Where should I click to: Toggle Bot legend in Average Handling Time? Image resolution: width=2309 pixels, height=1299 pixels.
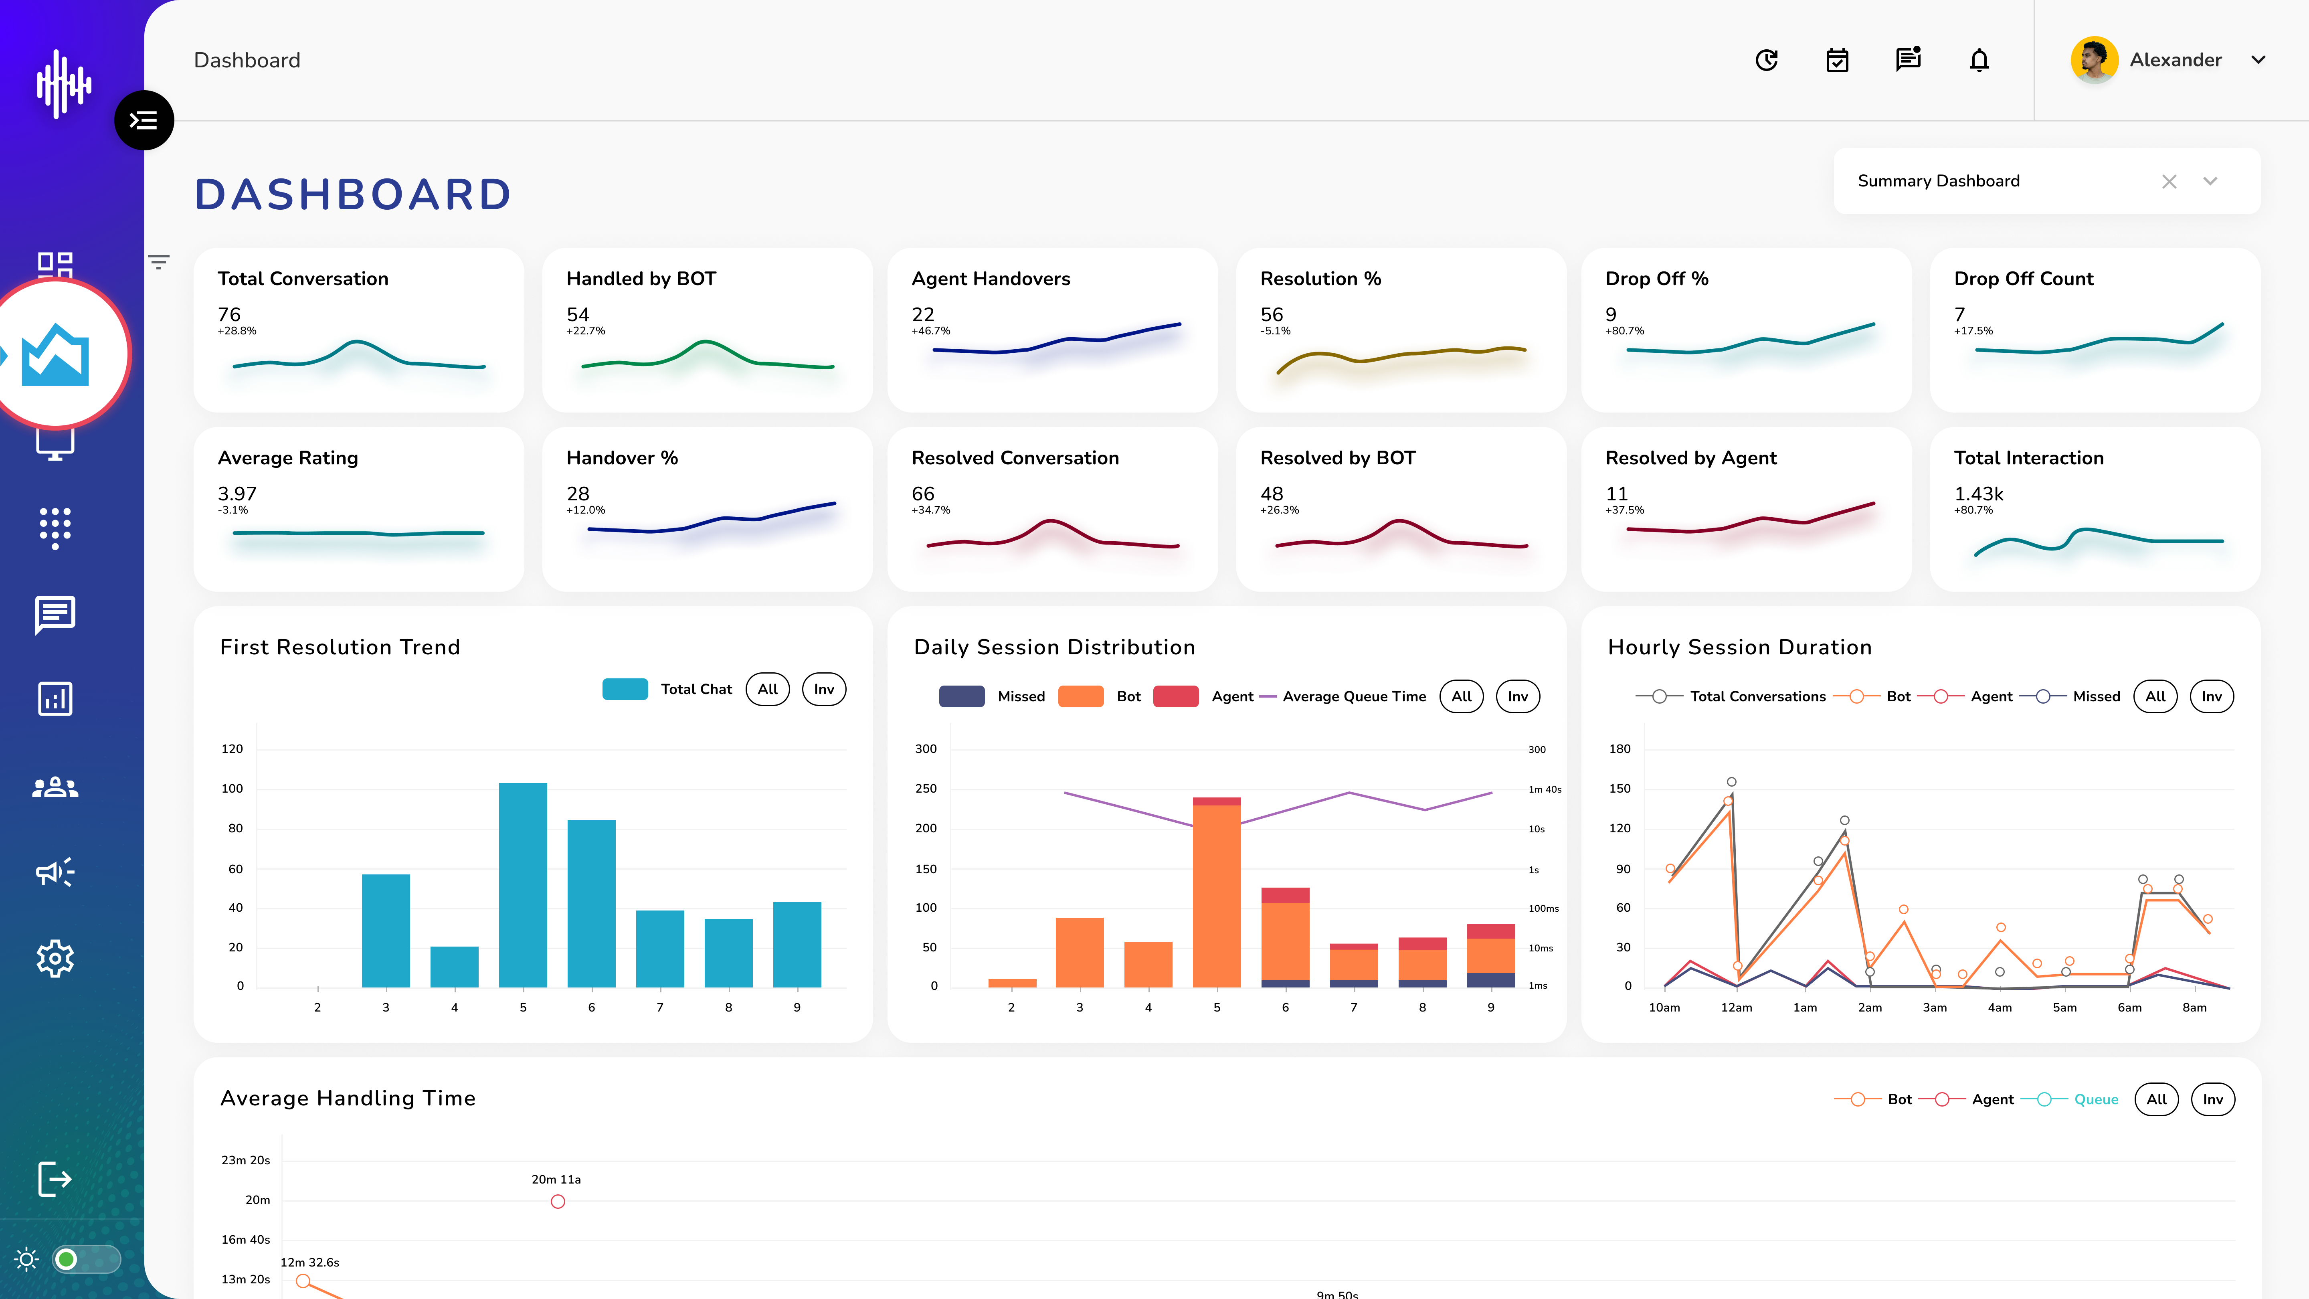point(1872,1099)
